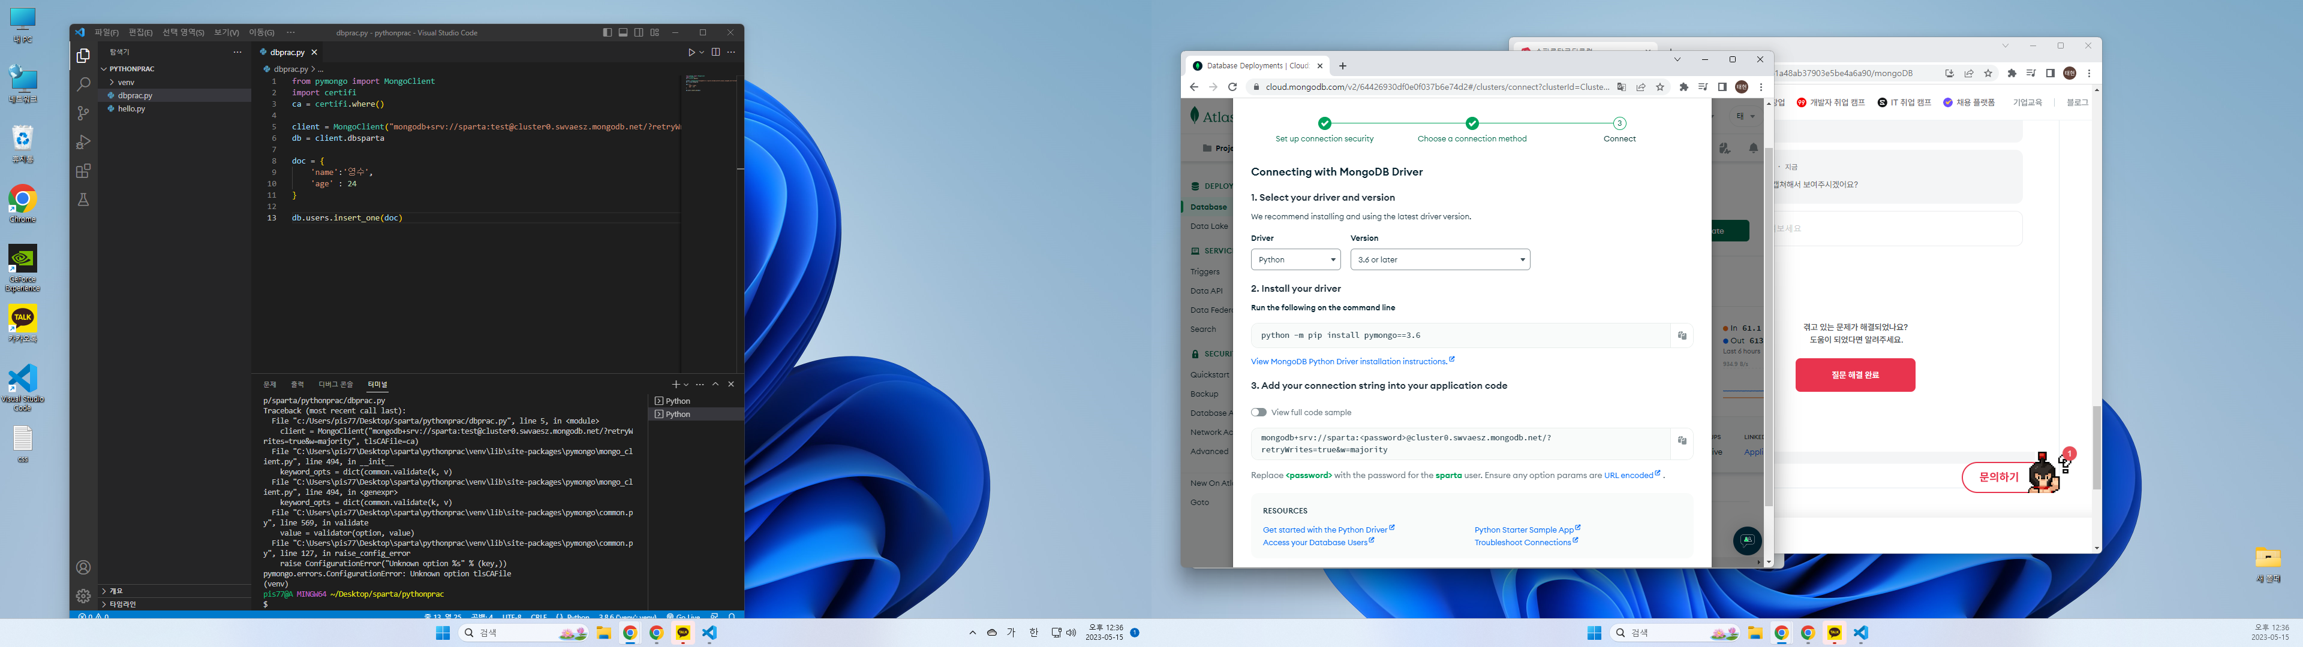The height and width of the screenshot is (647, 2303).
Task: Open the Search view in VS Code
Action: tap(83, 84)
